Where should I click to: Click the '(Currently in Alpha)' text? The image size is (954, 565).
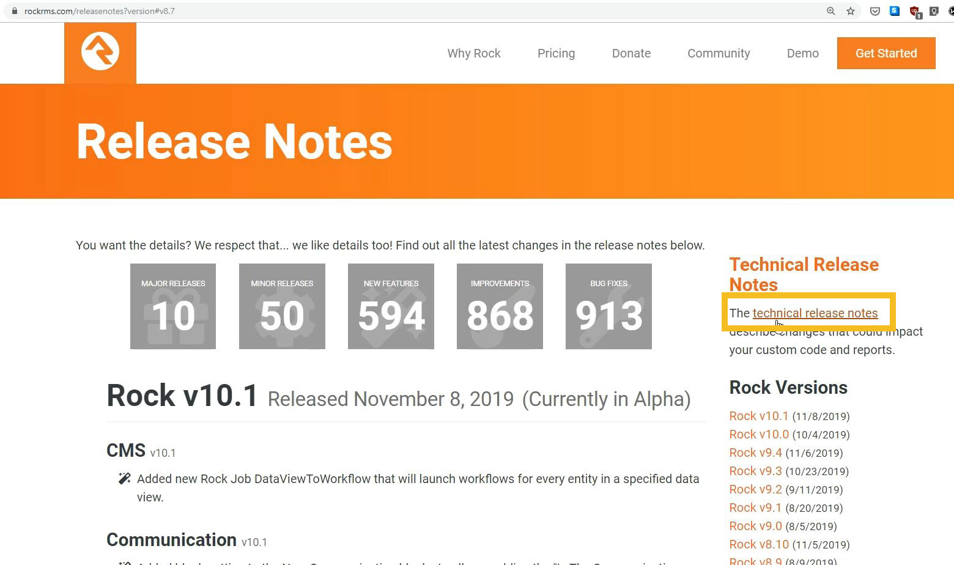tap(607, 399)
